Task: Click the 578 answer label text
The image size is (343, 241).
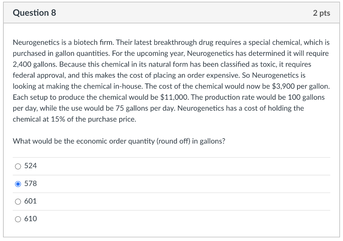Action: tap(30, 183)
